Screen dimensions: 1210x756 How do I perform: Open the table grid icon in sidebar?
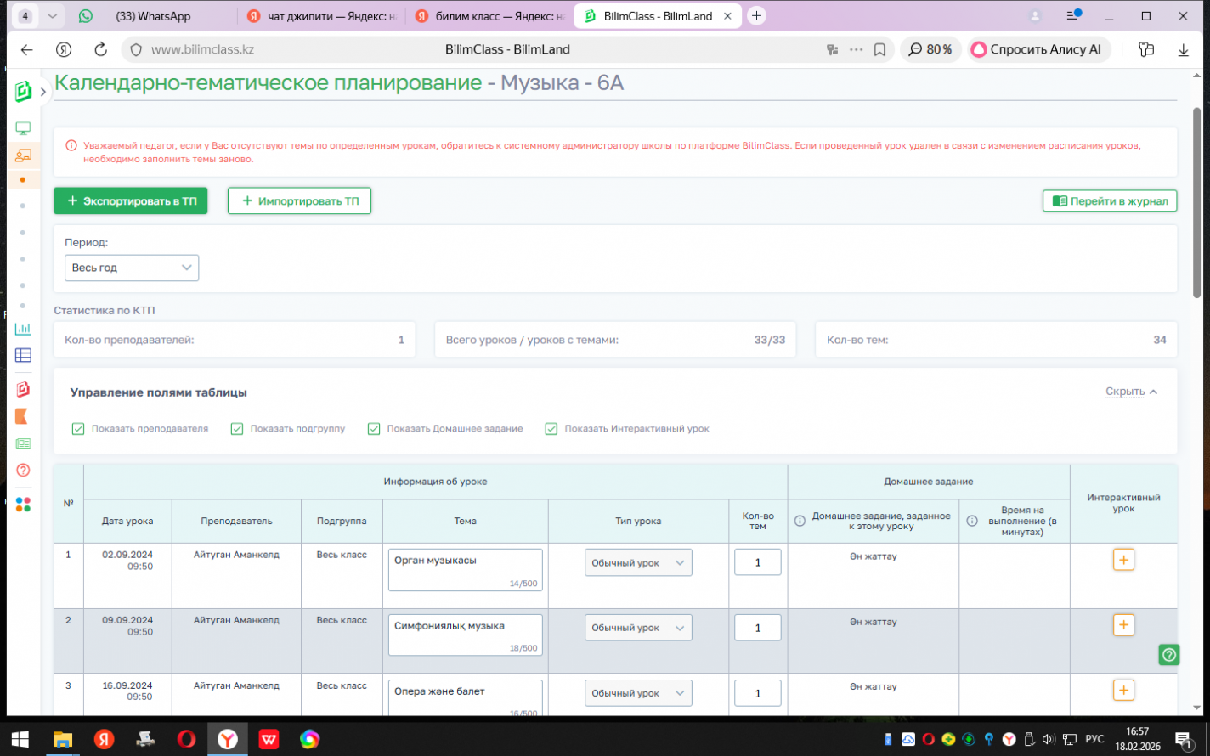click(23, 355)
